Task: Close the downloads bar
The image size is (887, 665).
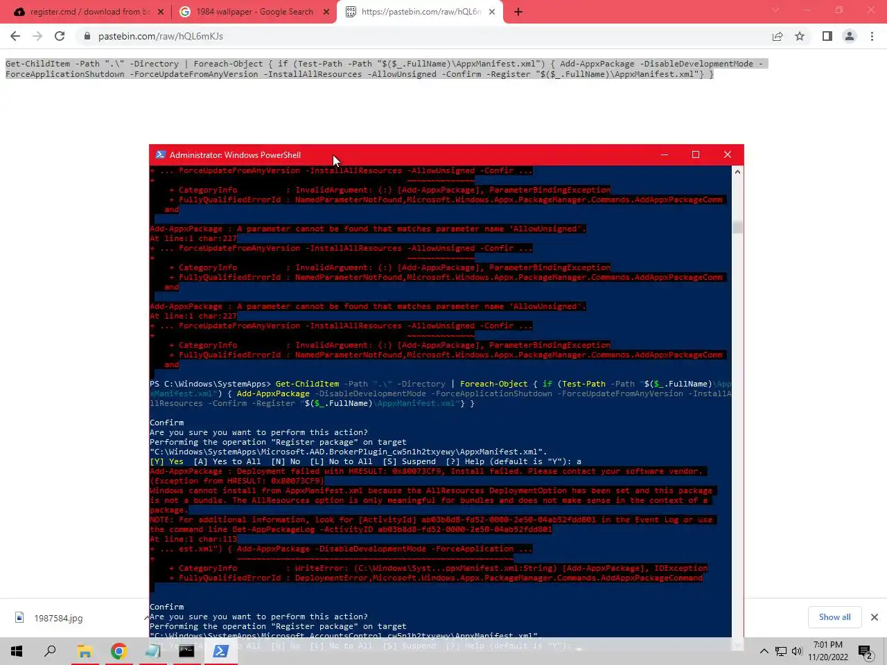Action: click(x=874, y=617)
